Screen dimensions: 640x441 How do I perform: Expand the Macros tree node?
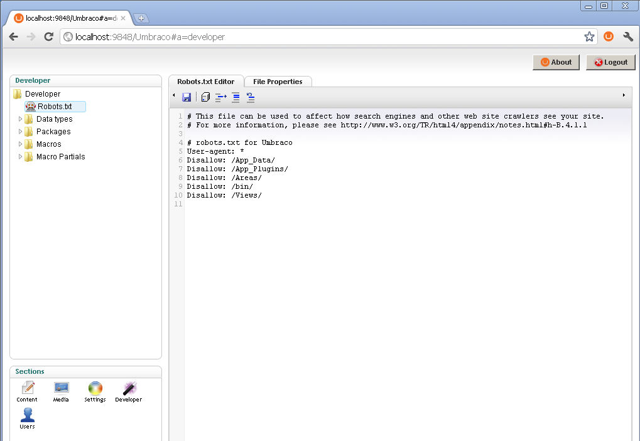[20, 144]
